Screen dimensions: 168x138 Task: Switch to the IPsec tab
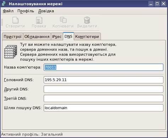point(57,37)
